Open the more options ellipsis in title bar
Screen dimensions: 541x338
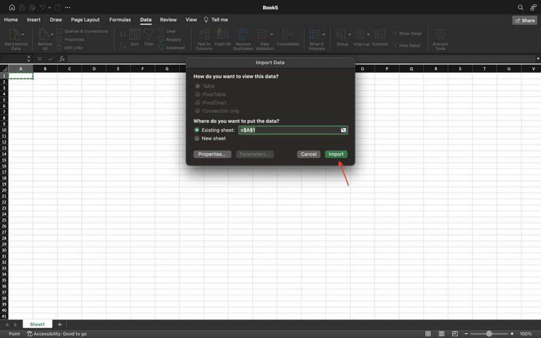[68, 7]
